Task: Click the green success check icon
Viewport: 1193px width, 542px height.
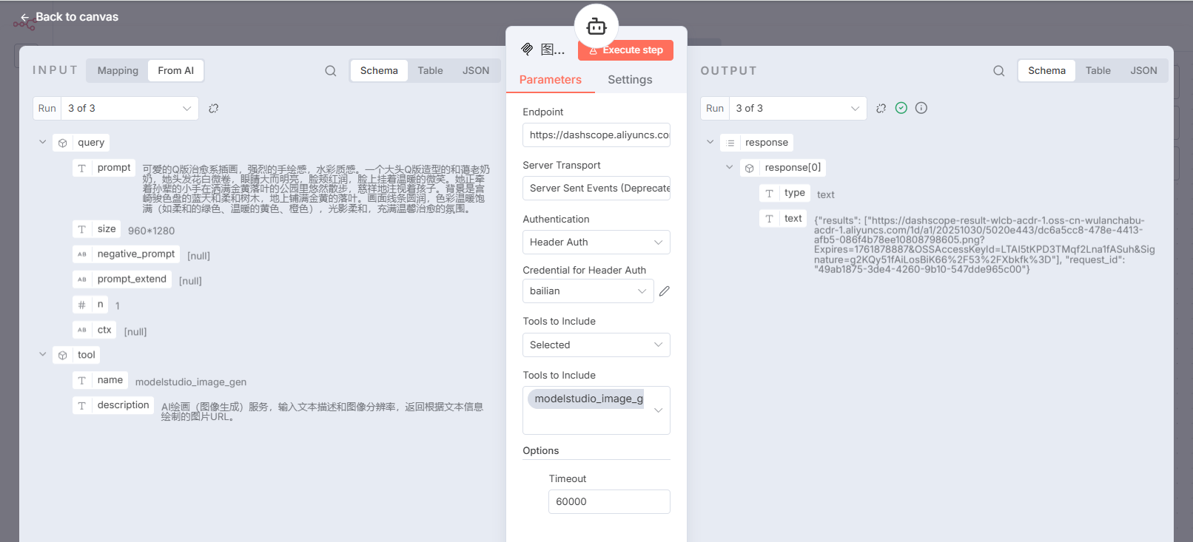Action: [x=901, y=108]
